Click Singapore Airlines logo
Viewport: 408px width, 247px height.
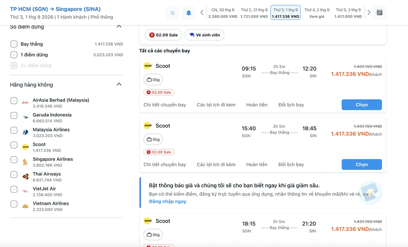(25, 162)
